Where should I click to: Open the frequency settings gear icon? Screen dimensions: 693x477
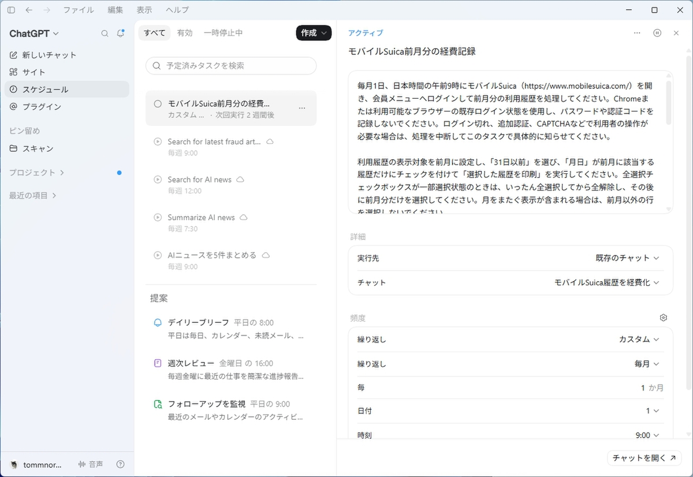click(x=663, y=318)
